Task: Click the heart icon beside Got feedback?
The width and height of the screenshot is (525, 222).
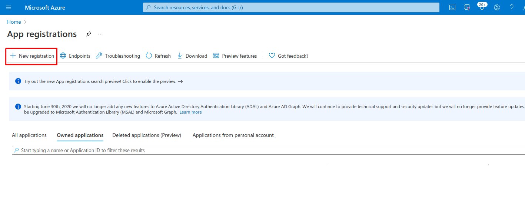Action: pos(272,56)
